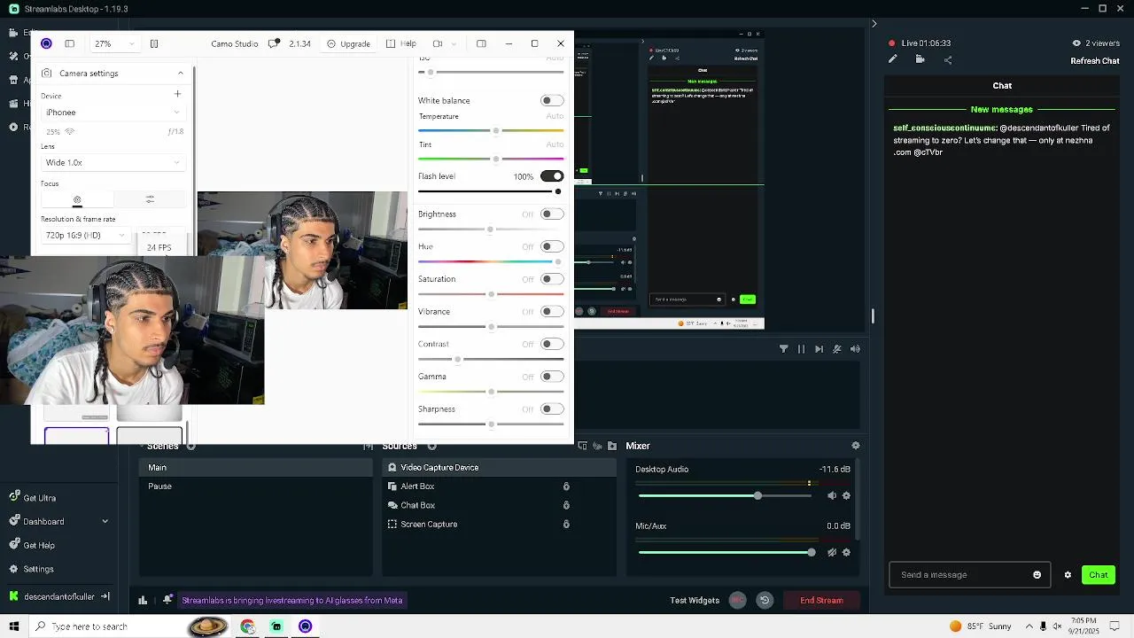This screenshot has width=1134, height=638.
Task: Click the events volume speaker icon
Action: [855, 349]
